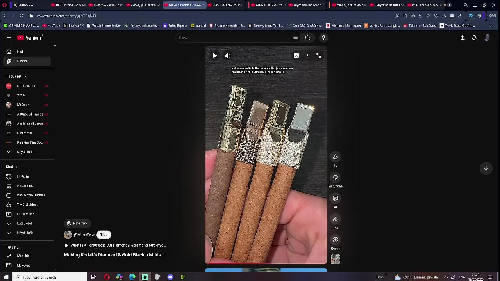
Task: Open a new browser tab with plus
Action: coord(449,5)
